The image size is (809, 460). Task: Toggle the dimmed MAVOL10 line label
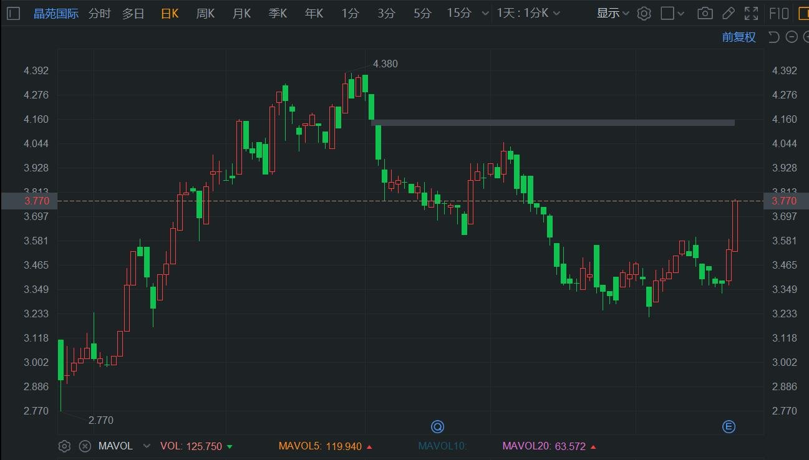pyautogui.click(x=442, y=446)
